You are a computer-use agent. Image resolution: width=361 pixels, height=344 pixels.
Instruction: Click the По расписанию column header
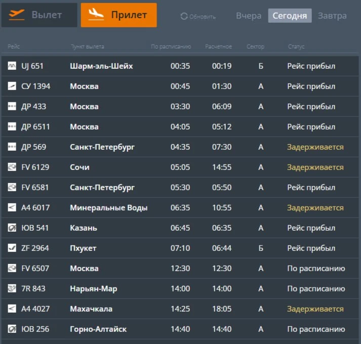[x=171, y=47]
